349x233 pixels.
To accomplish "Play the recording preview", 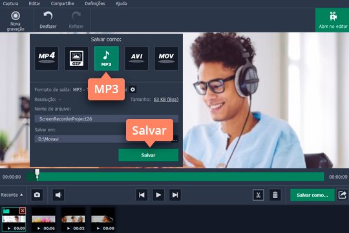I will tap(158, 195).
